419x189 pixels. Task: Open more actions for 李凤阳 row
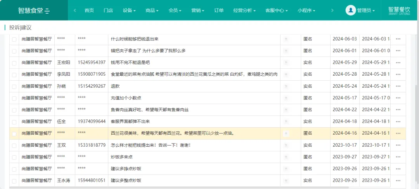(x=398, y=74)
